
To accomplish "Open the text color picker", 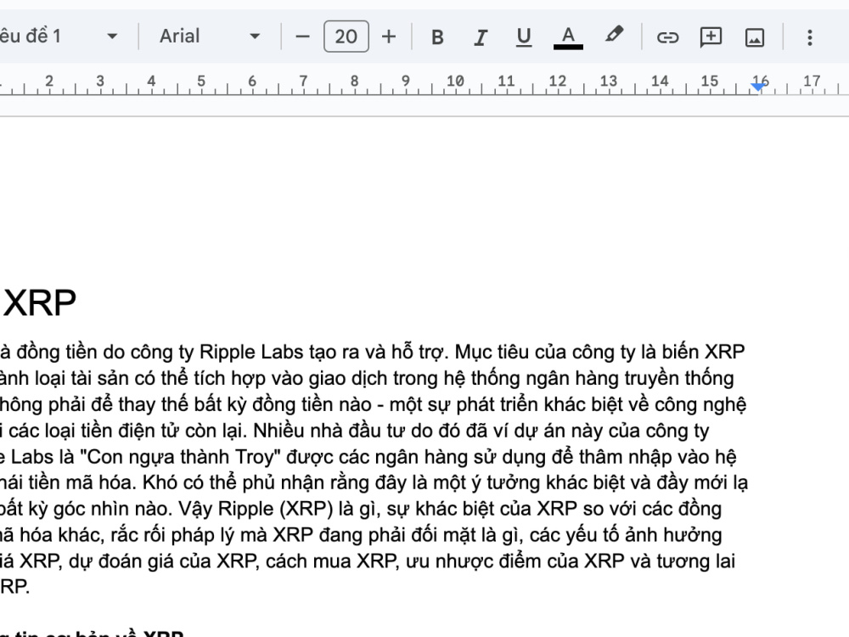I will click(x=568, y=37).
